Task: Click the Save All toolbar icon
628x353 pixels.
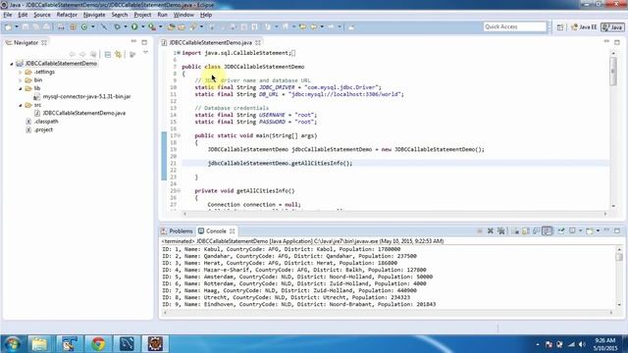Action: click(35, 27)
